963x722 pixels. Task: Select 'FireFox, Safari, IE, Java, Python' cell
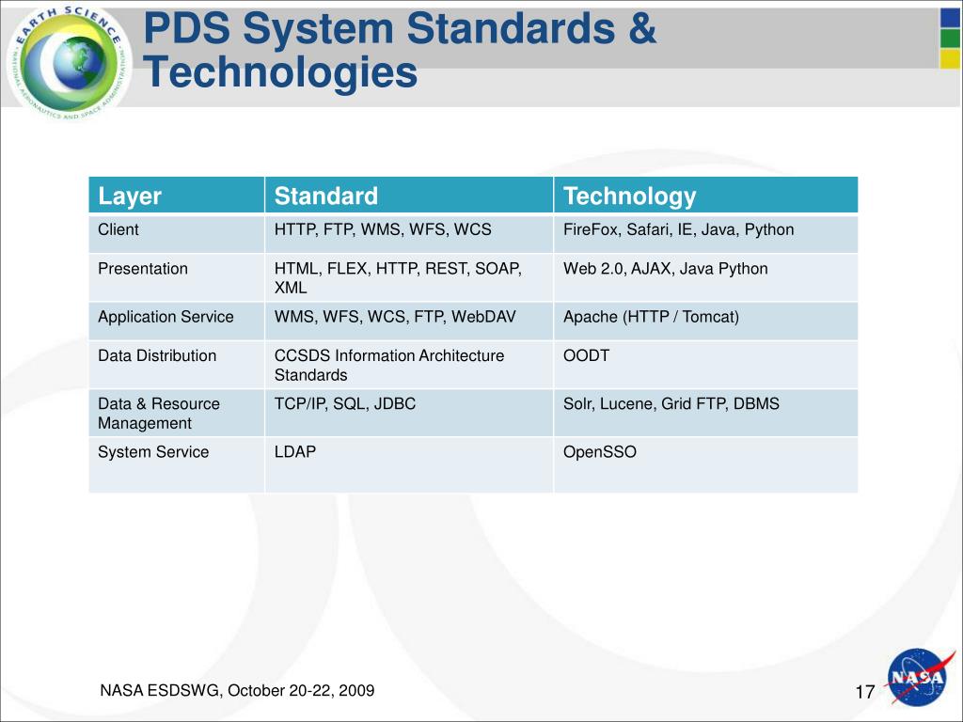click(705, 234)
